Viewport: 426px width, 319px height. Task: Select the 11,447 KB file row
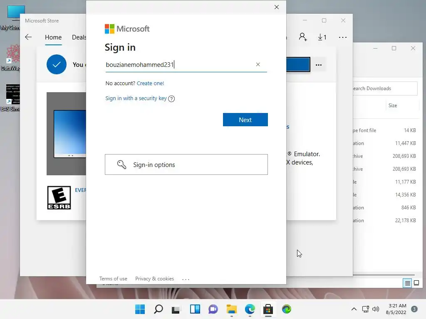(x=385, y=143)
